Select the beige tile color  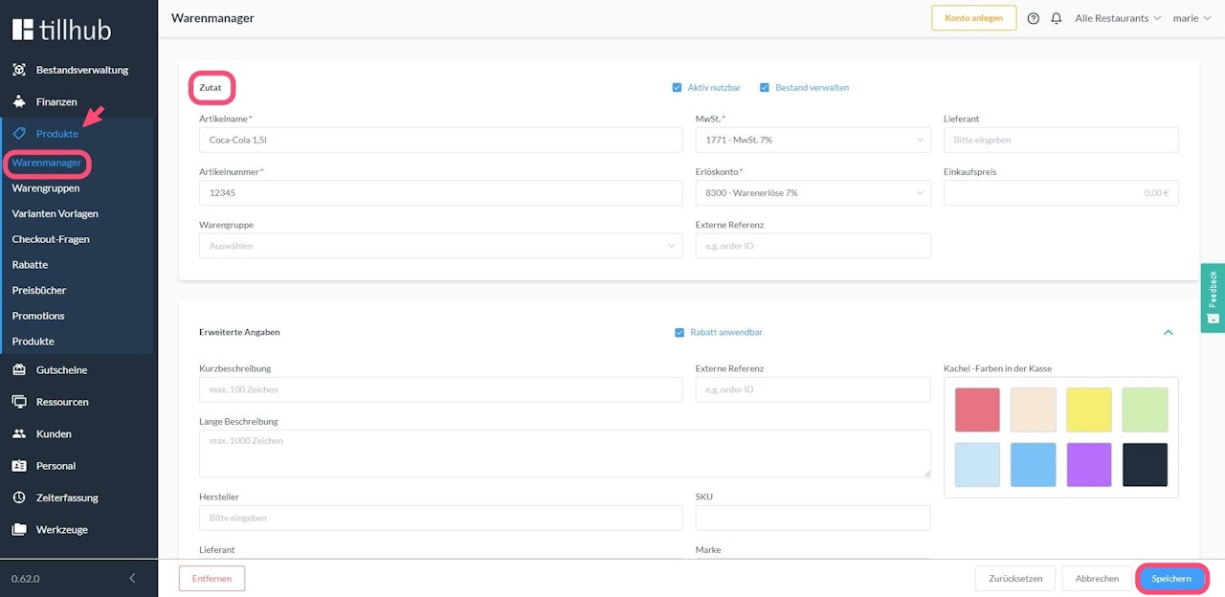(1034, 409)
